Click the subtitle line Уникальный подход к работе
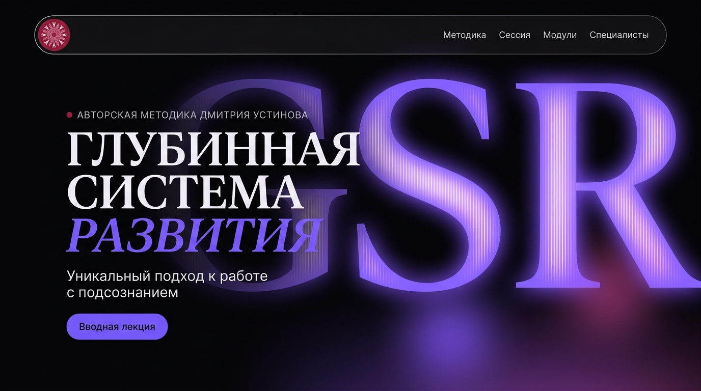The image size is (701, 391). coord(167,276)
